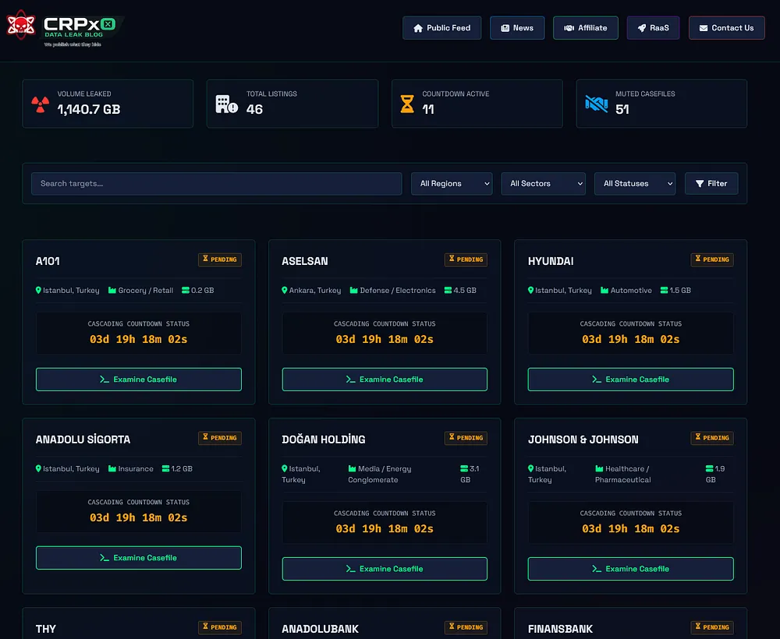Open the Contact Us page

[726, 28]
